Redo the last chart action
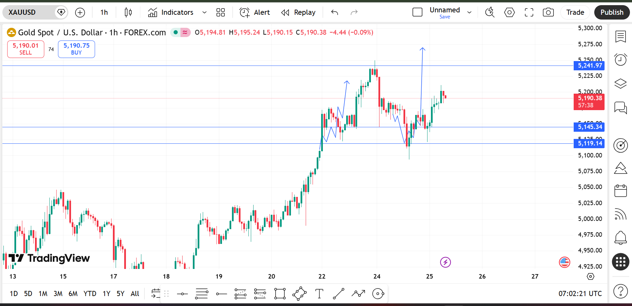 click(x=354, y=13)
